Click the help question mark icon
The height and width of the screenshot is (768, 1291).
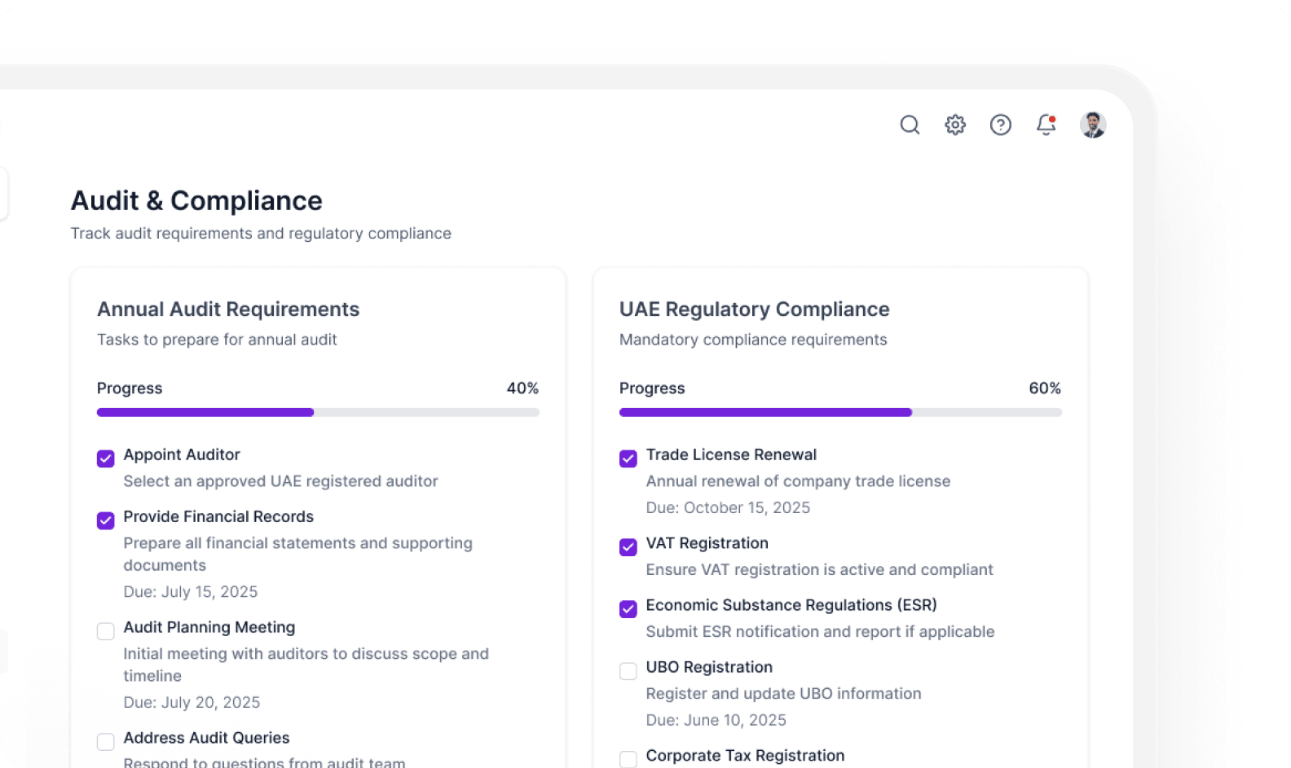click(1000, 125)
